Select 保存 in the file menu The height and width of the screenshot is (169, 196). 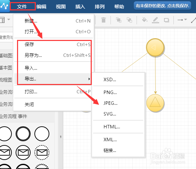54,44
